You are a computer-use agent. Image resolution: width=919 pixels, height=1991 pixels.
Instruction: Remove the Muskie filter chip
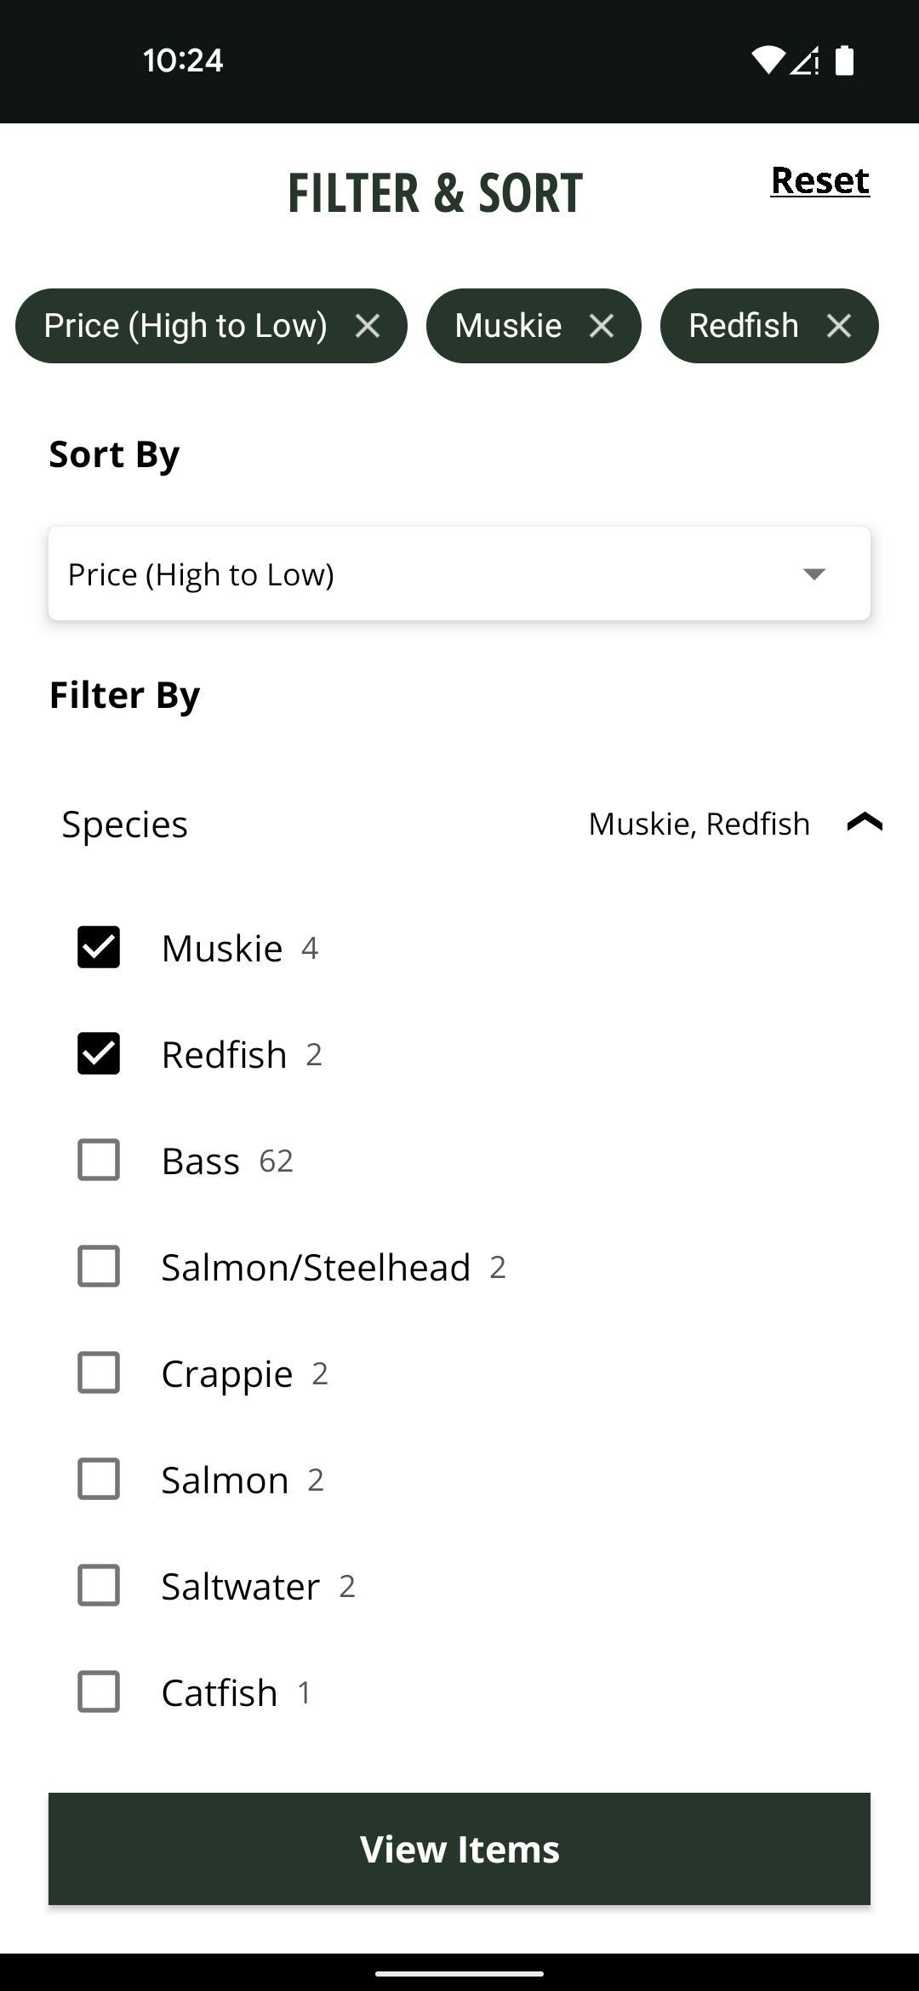pos(602,326)
